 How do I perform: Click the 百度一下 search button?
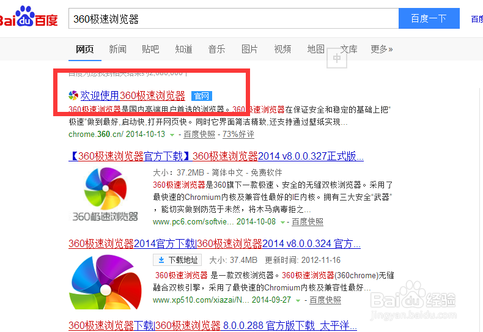coord(429,18)
